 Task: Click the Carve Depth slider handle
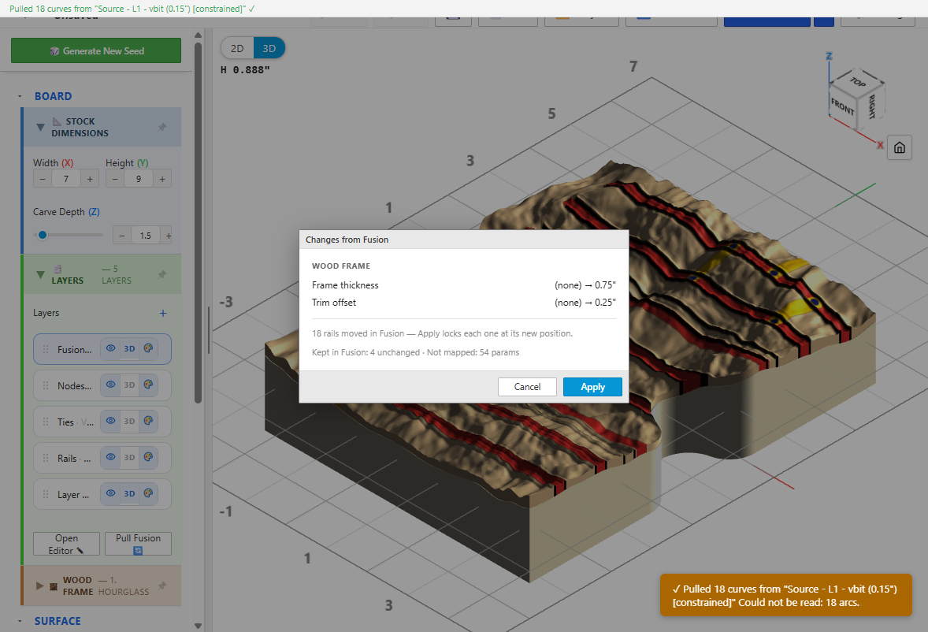click(43, 235)
